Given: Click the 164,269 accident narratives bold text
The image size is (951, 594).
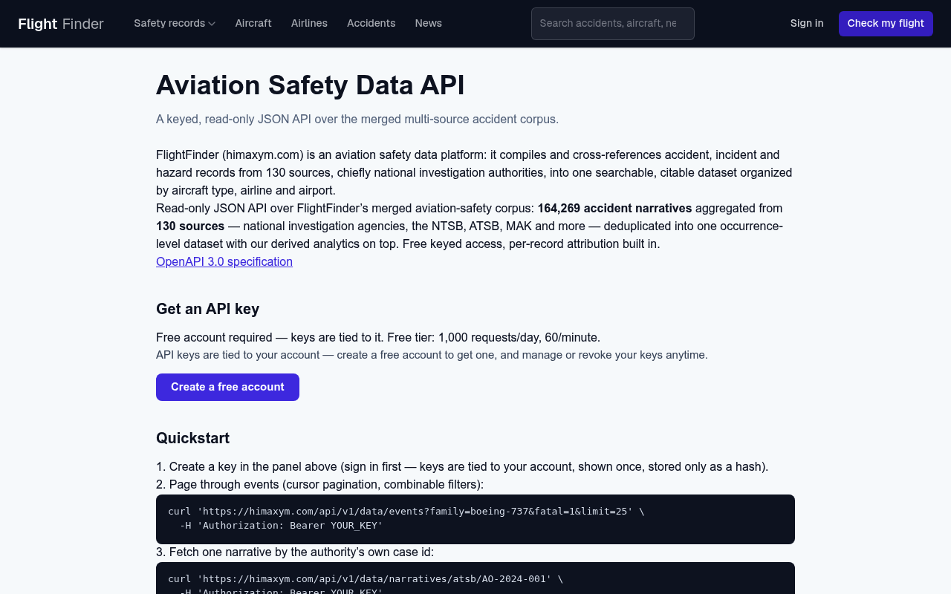Looking at the screenshot, I should pyautogui.click(x=614, y=208).
